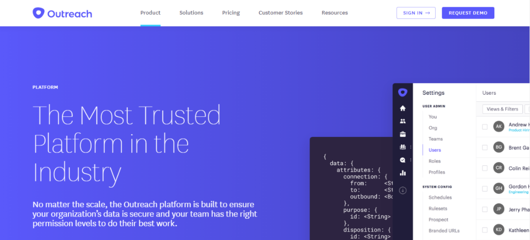Select Prospect under System Config
The image size is (530, 240).
click(x=438, y=220)
